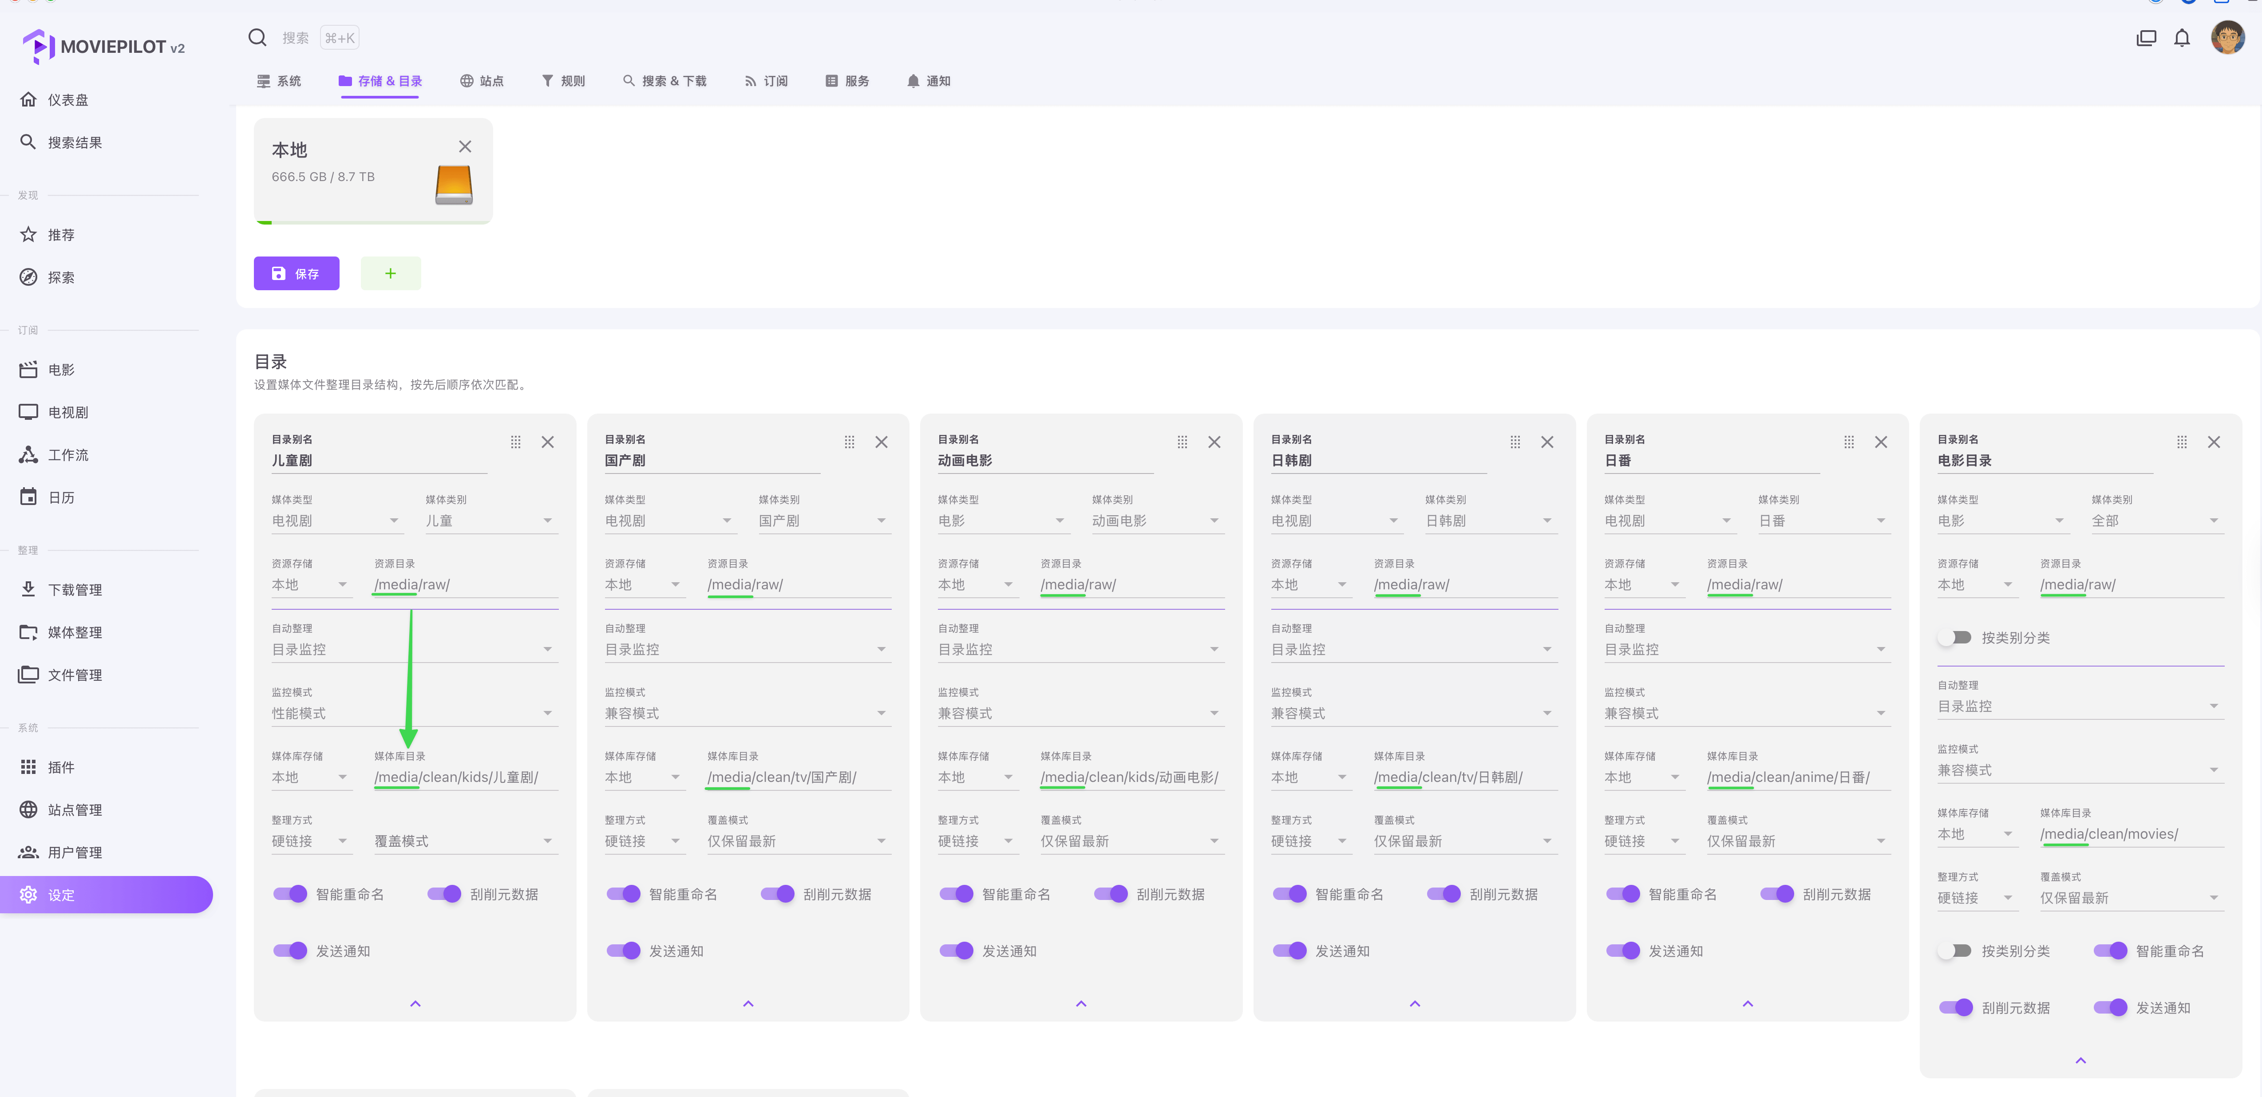Switch to the 站点 tab
The image size is (2262, 1097).
482,81
